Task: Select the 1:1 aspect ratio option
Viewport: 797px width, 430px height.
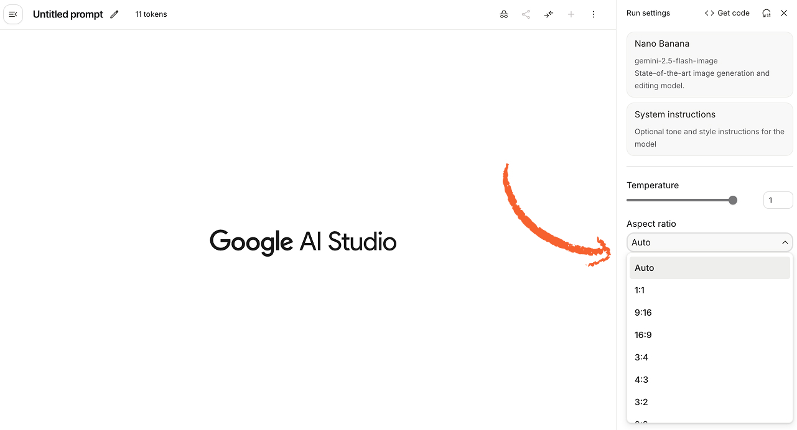Action: (x=710, y=290)
